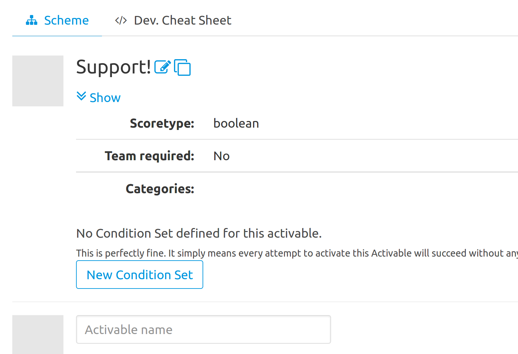Viewport: 518px width, 354px height.
Task: Select the Support! image placeholder
Action: pos(38,81)
